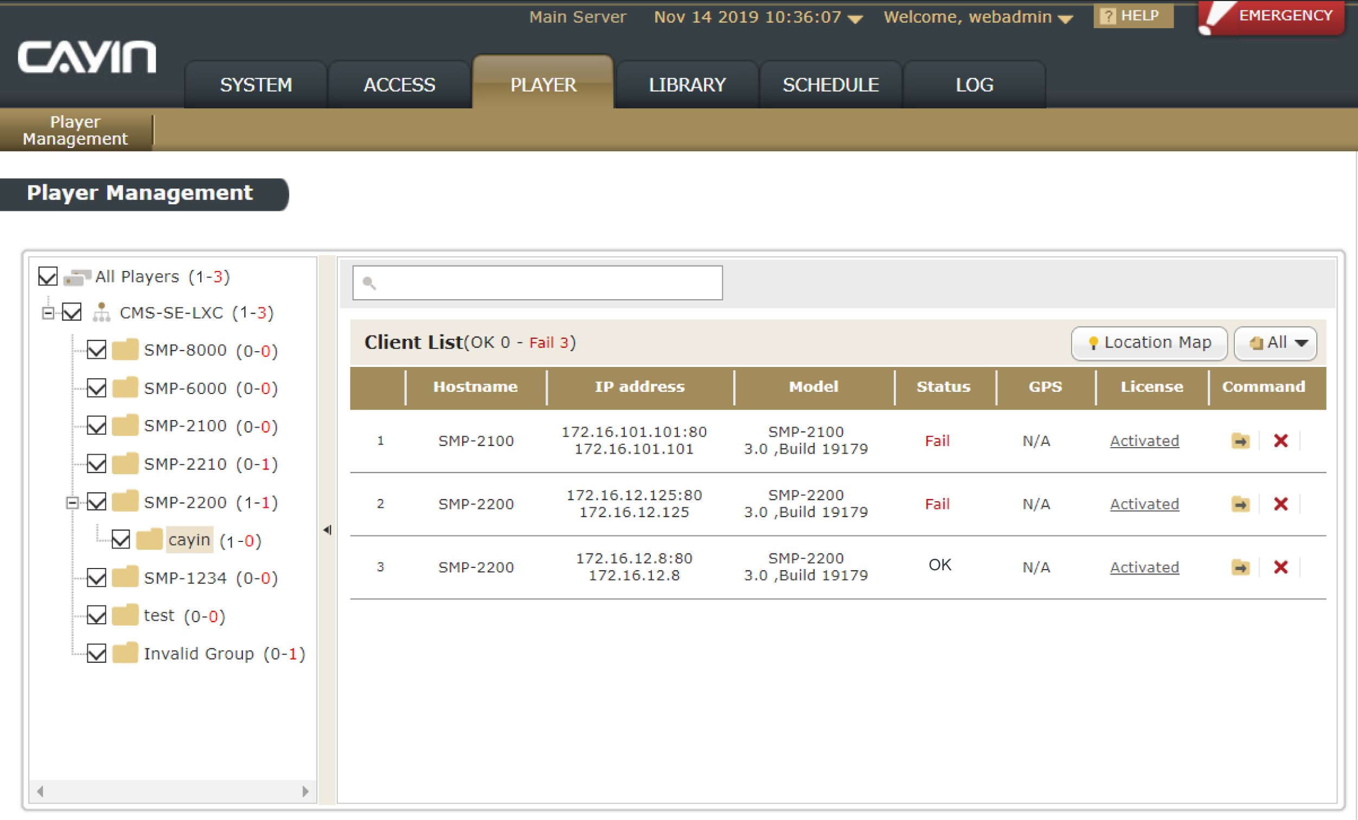The width and height of the screenshot is (1358, 820).
Task: Open the LOG tab
Action: click(x=975, y=85)
